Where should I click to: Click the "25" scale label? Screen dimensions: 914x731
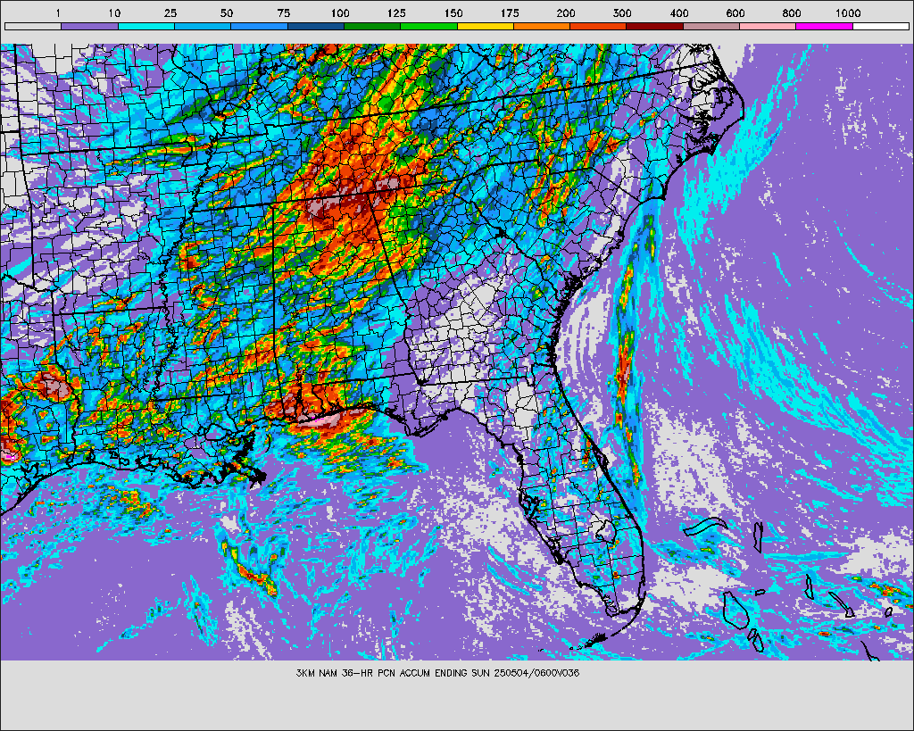(x=170, y=12)
